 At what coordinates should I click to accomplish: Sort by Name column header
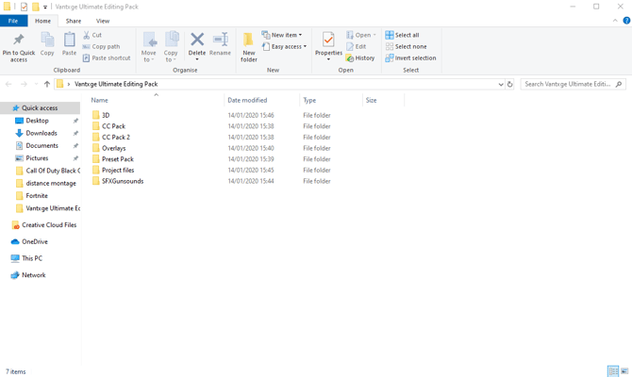click(100, 100)
